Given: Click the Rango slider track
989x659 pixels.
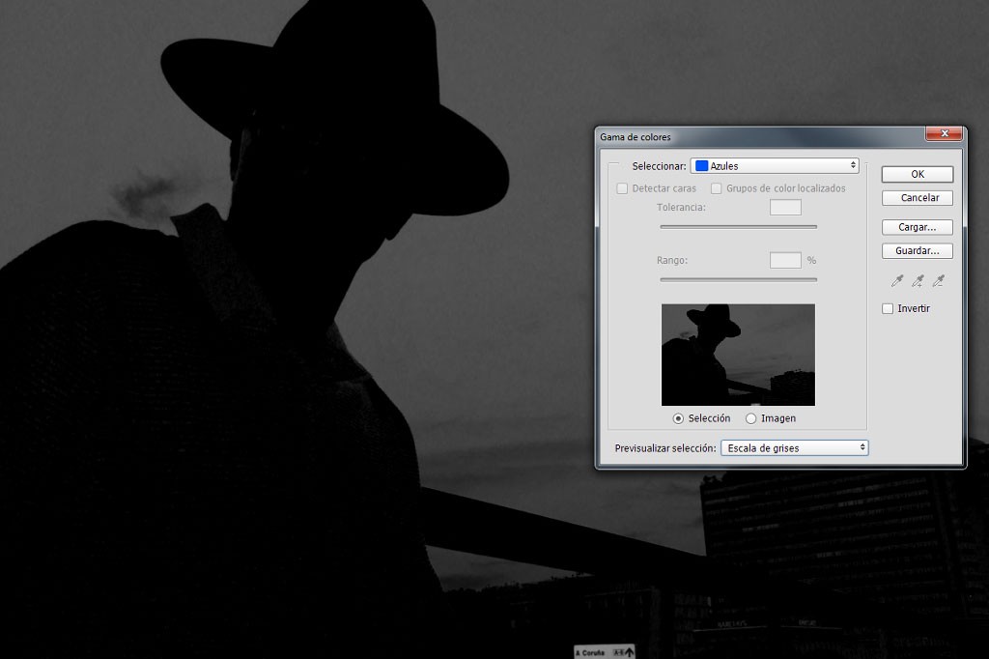Looking at the screenshot, I should 738,279.
